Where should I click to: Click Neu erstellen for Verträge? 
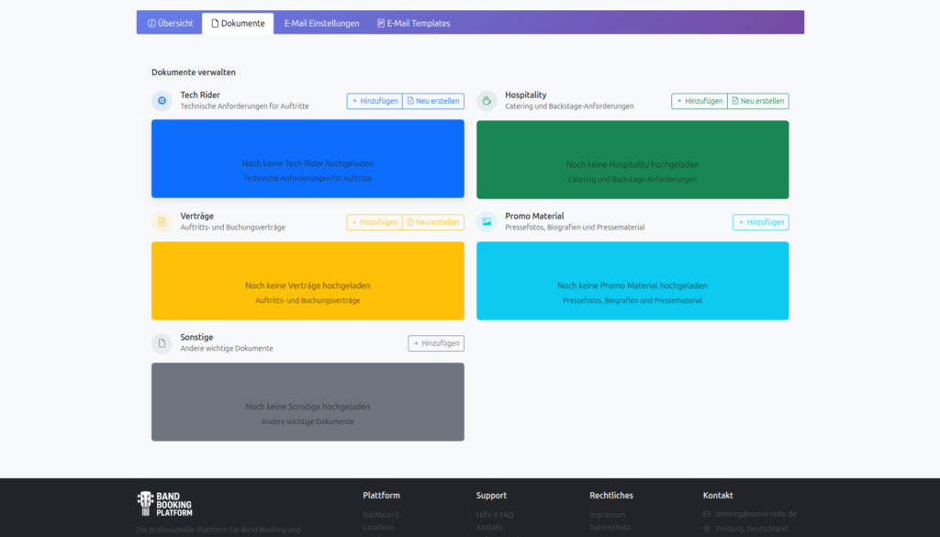pos(433,222)
